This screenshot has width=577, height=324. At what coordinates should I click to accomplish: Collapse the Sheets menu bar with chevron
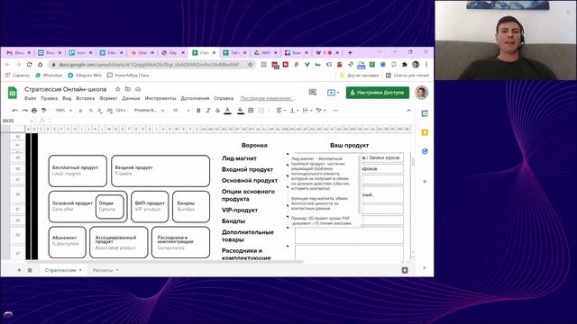click(x=408, y=110)
